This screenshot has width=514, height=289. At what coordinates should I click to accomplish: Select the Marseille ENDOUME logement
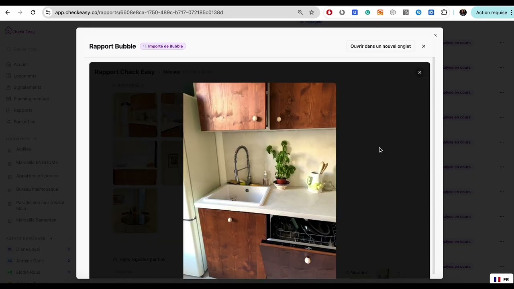[37, 163]
